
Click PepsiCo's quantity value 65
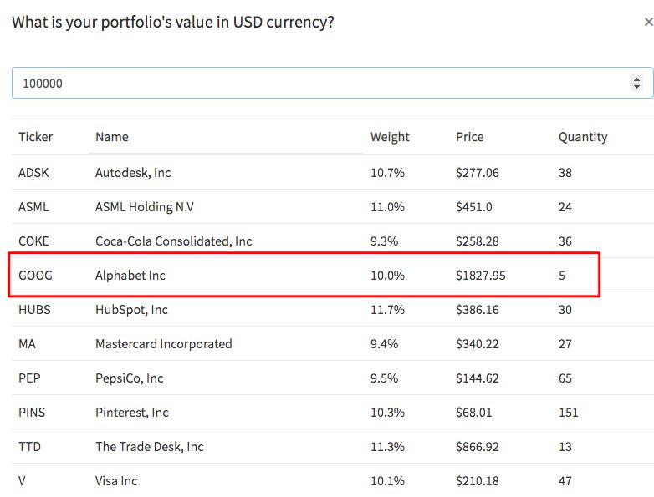pyautogui.click(x=565, y=378)
